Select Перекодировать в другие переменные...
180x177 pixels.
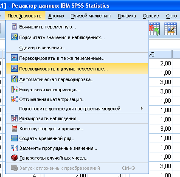coord(77,69)
